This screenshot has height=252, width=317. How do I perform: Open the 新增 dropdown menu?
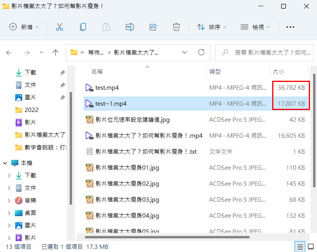[24, 27]
